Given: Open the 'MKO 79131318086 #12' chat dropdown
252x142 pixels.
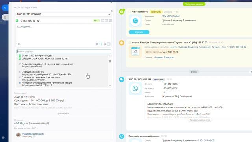Looking at the screenshot, I should coord(64,14).
